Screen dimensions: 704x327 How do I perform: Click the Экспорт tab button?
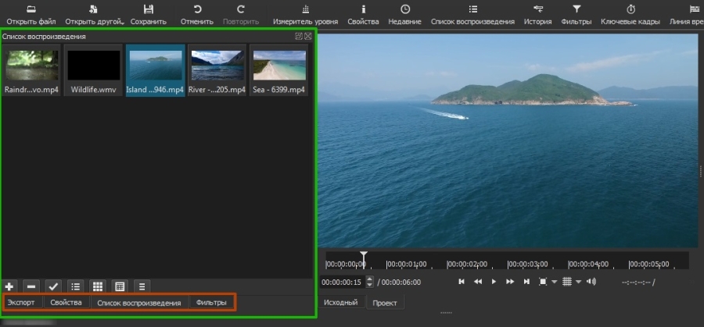pyautogui.click(x=21, y=303)
